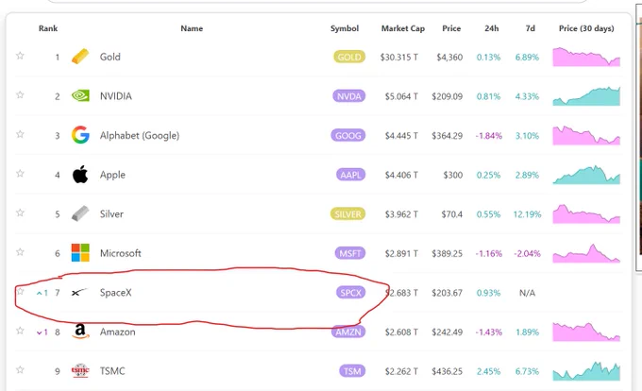Screen dimensions: 642x391
Task: Click the Amazon logo icon
Action: pos(80,331)
